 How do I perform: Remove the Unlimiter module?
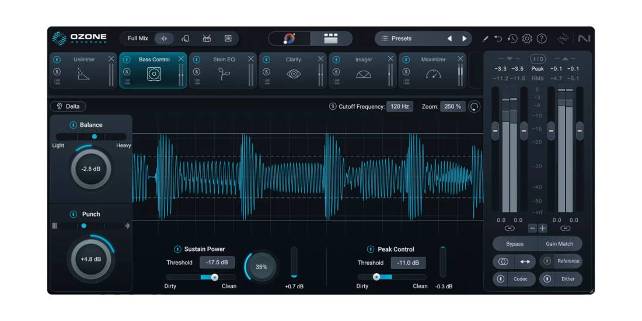(x=111, y=59)
